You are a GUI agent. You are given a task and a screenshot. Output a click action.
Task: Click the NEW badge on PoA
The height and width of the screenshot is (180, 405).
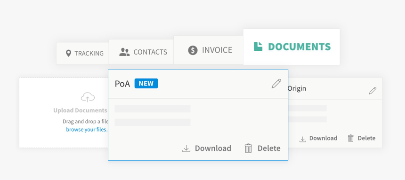[146, 84]
